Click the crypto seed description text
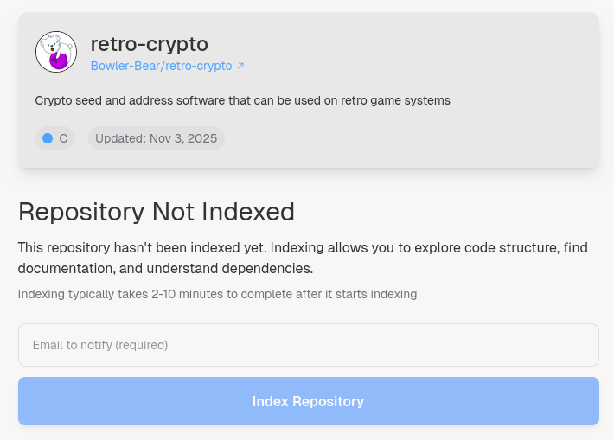Image resolution: width=614 pixels, height=440 pixels. 242,100
